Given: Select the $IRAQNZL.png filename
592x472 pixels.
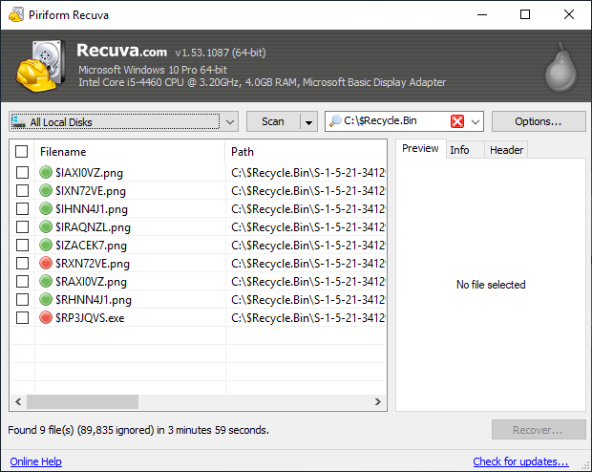Looking at the screenshot, I should (93, 227).
